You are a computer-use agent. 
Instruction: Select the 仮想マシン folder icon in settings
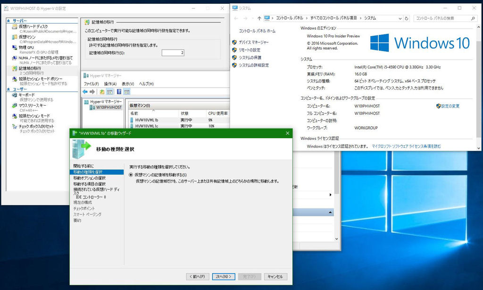coord(15,37)
